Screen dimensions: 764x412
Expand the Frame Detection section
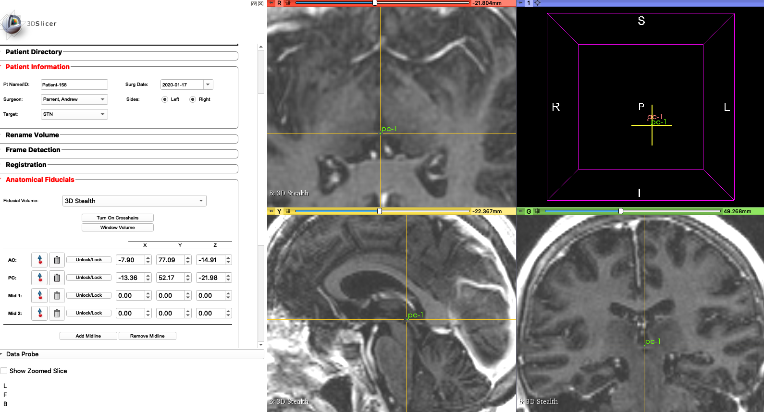coord(33,150)
